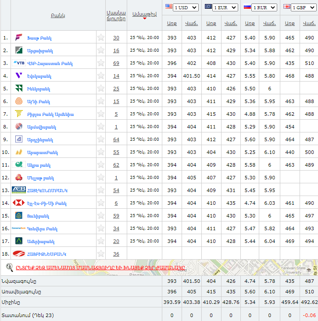Open the red map banner link

tap(100, 267)
